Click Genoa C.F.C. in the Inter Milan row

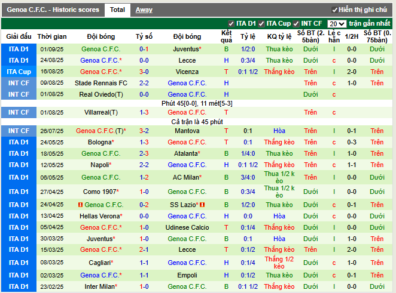(x=187, y=286)
